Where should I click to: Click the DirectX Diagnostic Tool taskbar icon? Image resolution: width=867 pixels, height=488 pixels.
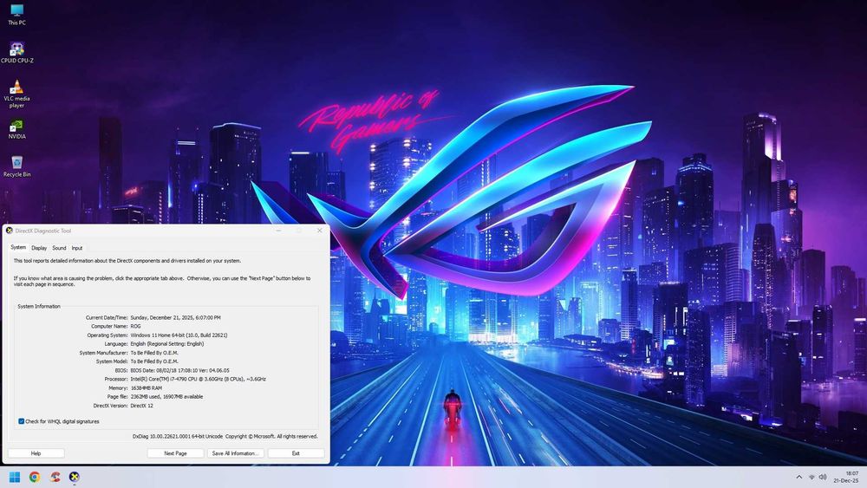tap(74, 477)
